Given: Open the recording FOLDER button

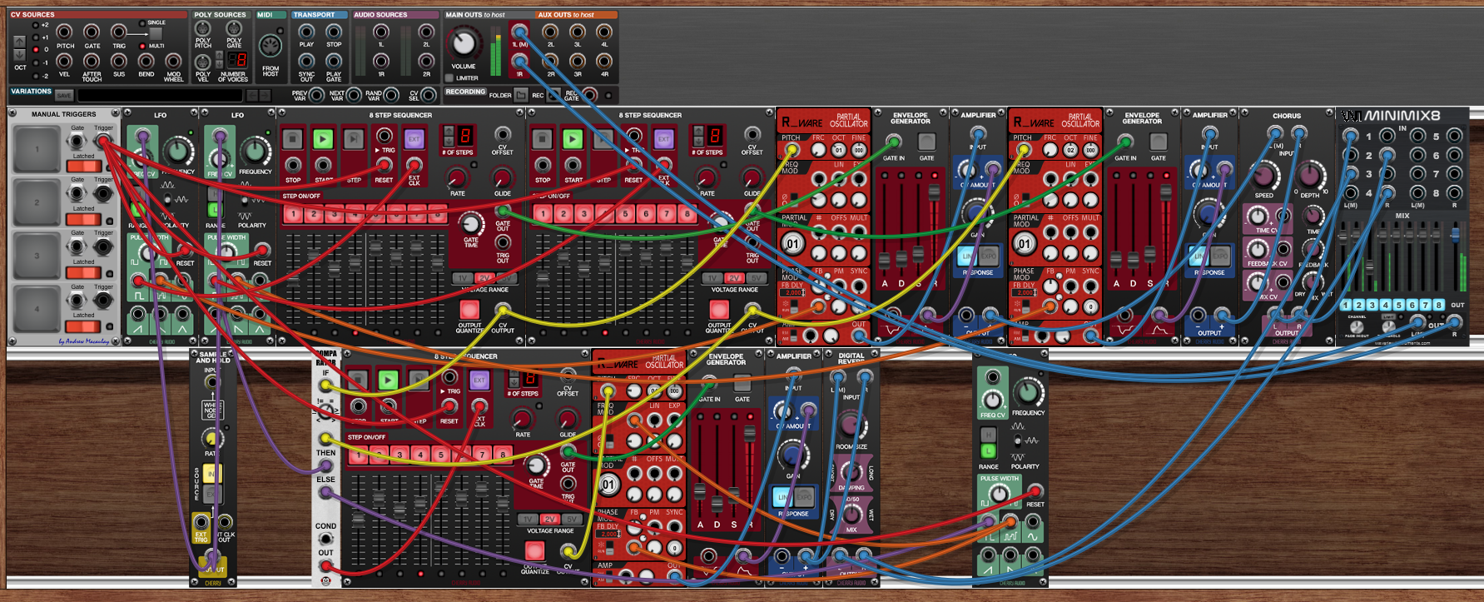Looking at the screenshot, I should click(x=521, y=95).
